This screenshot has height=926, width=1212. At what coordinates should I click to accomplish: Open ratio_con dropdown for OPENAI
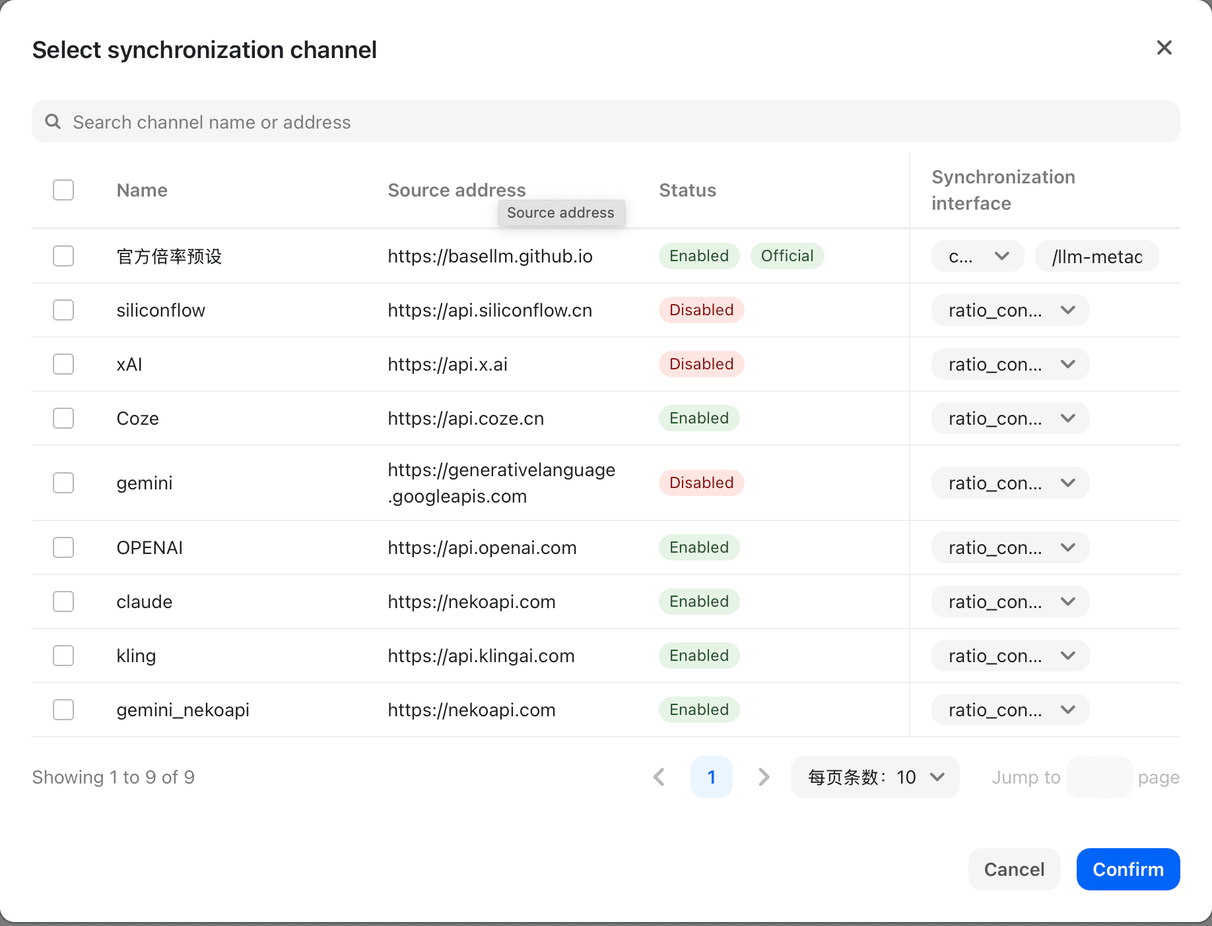1010,547
